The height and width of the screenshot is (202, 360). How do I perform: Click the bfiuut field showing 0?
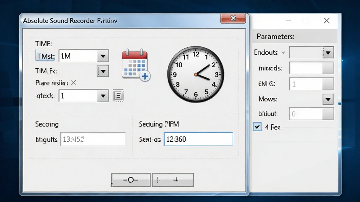click(x=306, y=114)
